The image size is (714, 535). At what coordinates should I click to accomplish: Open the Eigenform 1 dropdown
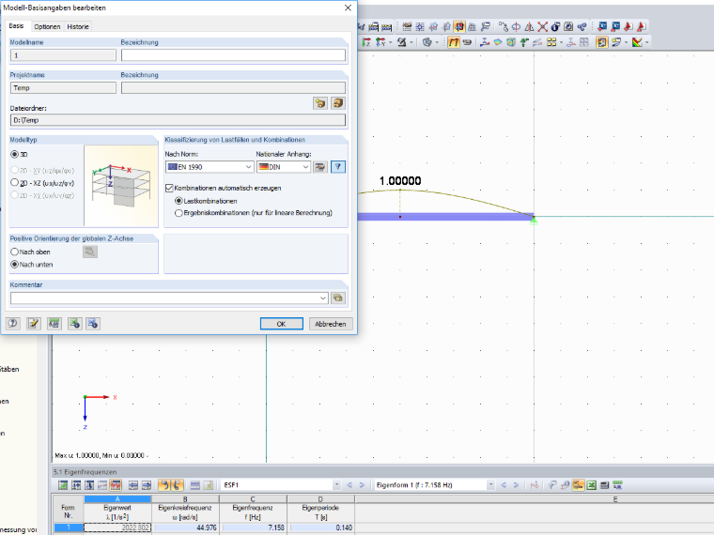490,485
